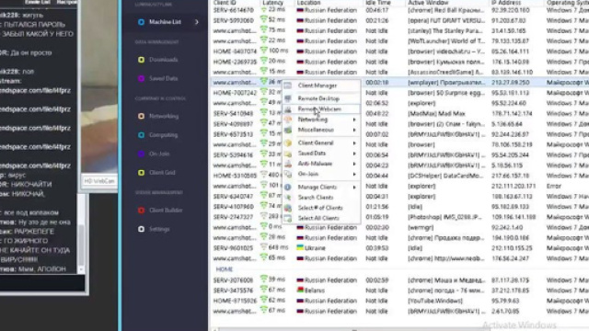Click the Error operating system cell

pos(554,186)
